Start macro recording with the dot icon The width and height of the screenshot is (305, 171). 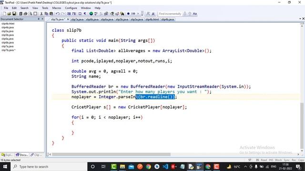[128, 14]
